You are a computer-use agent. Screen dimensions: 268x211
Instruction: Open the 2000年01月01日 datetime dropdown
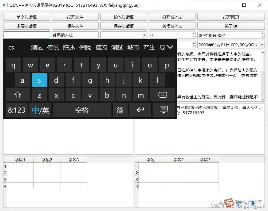262,45
